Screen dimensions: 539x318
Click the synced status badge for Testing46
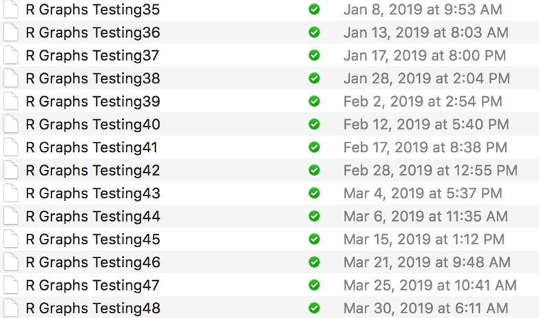click(x=315, y=262)
